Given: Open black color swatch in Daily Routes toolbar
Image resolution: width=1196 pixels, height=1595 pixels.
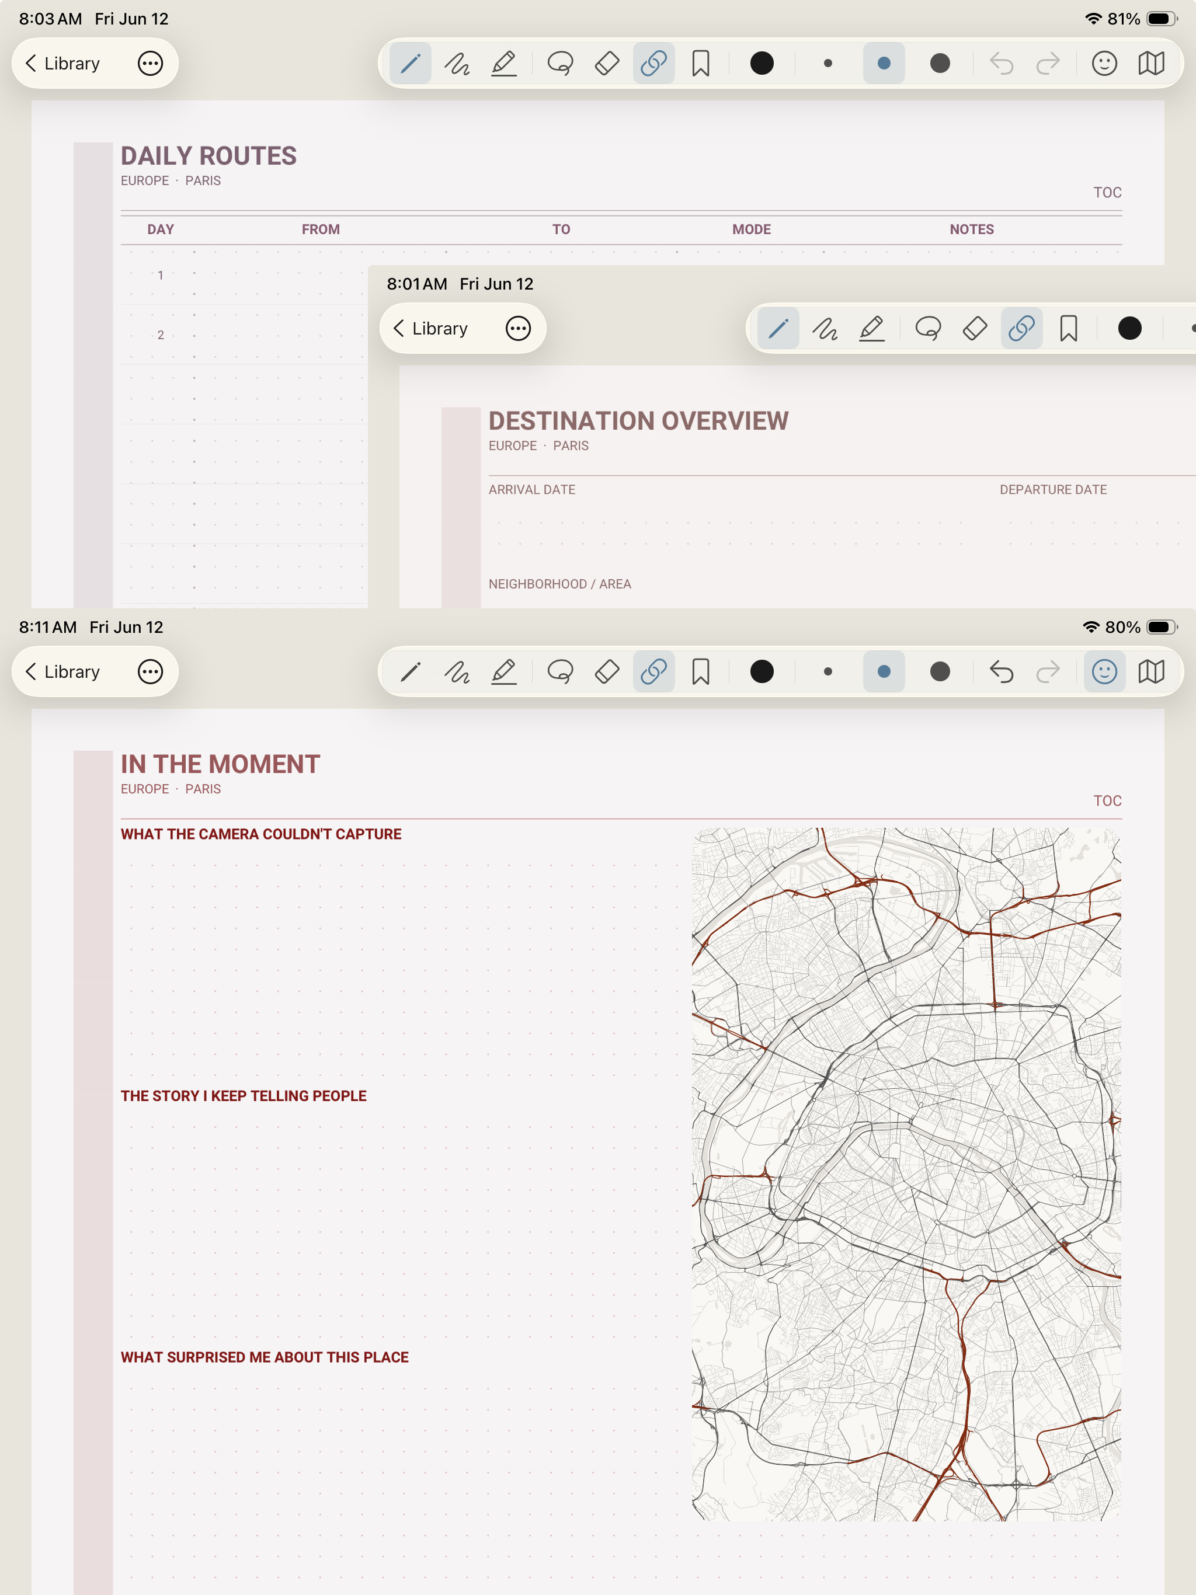Looking at the screenshot, I should [762, 64].
